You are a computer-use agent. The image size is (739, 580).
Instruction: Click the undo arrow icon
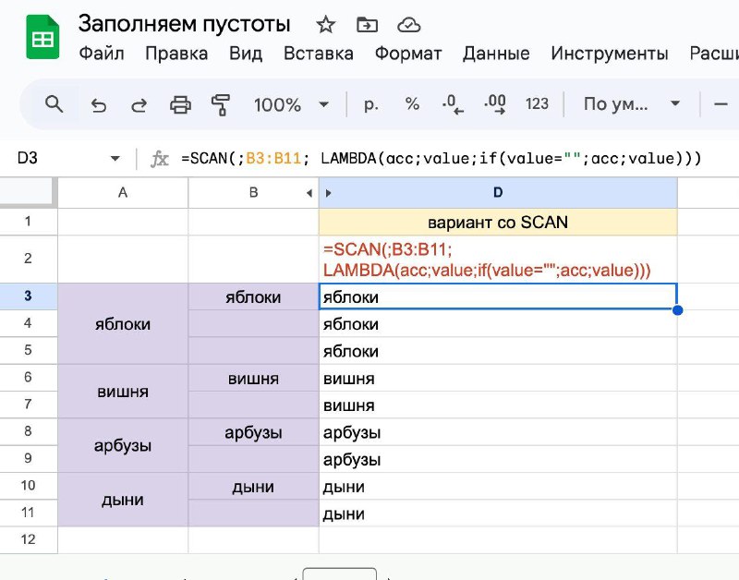point(98,104)
